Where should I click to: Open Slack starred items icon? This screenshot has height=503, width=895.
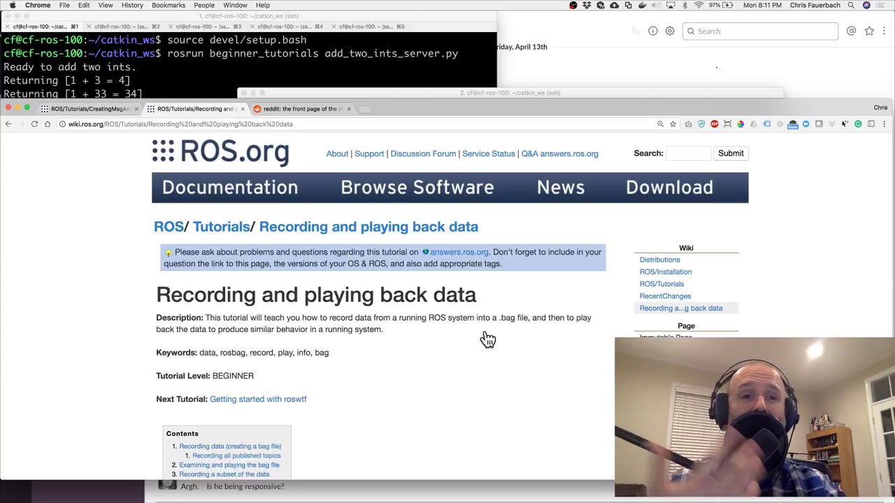(x=869, y=31)
